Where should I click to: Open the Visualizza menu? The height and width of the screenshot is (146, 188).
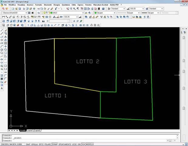[x=21, y=5]
